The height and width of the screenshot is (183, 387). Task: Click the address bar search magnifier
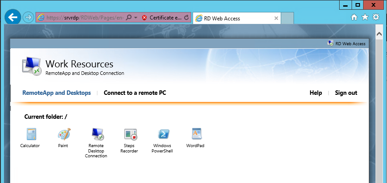(x=128, y=18)
